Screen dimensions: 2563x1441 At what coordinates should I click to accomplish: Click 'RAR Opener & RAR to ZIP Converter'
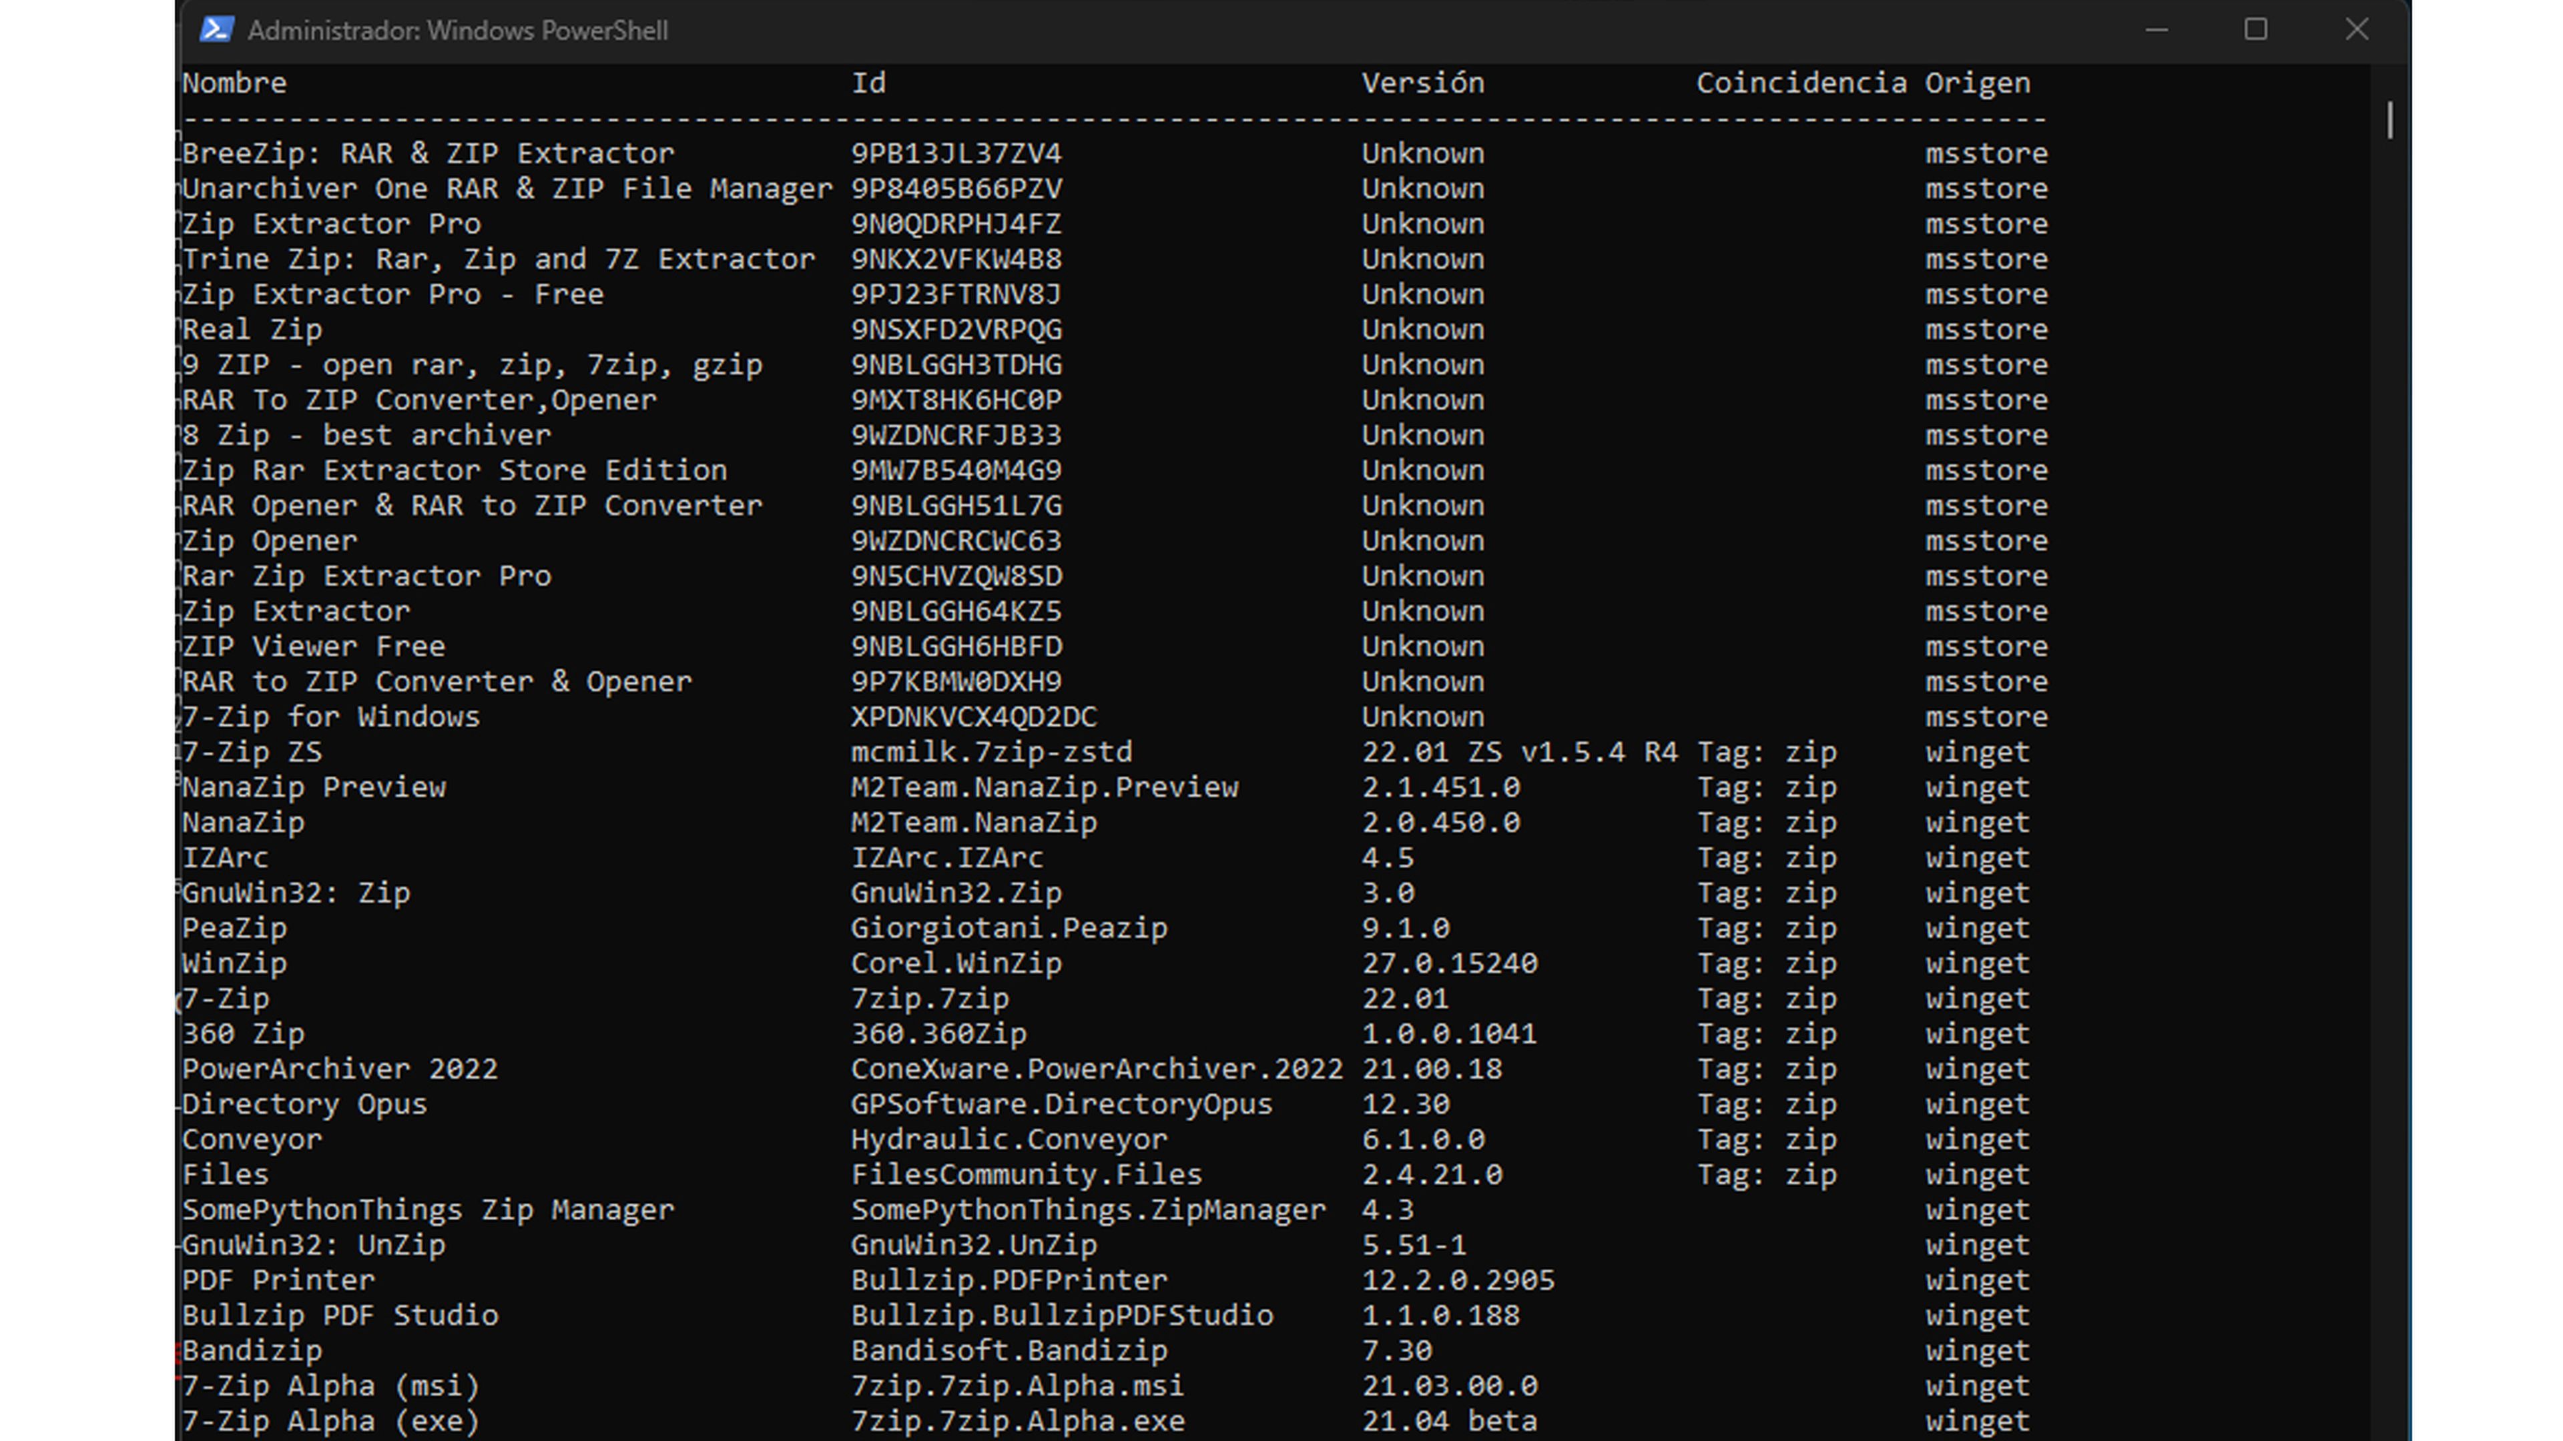pos(472,506)
